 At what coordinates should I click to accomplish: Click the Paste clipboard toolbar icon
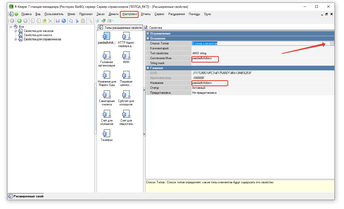click(x=83, y=21)
